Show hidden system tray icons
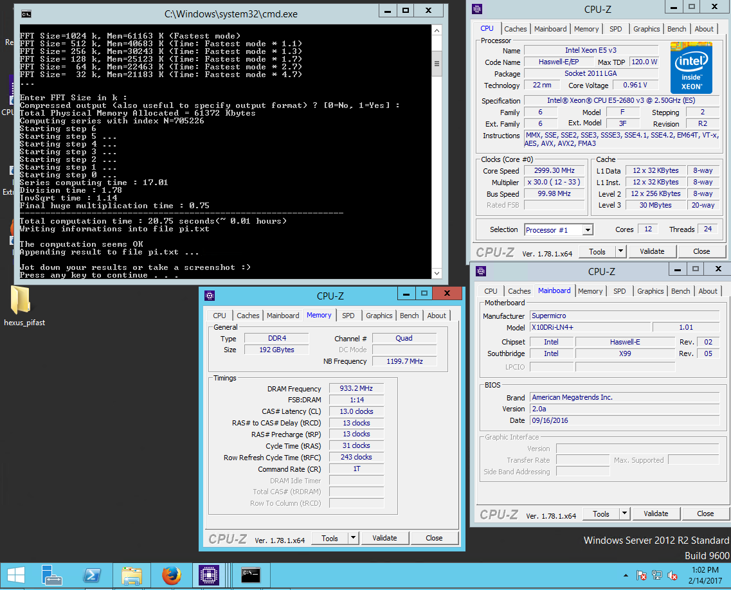 [x=626, y=576]
